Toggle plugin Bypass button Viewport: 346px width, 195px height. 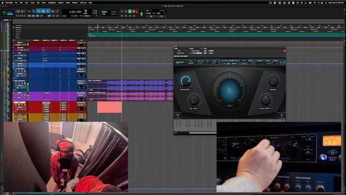211,51
